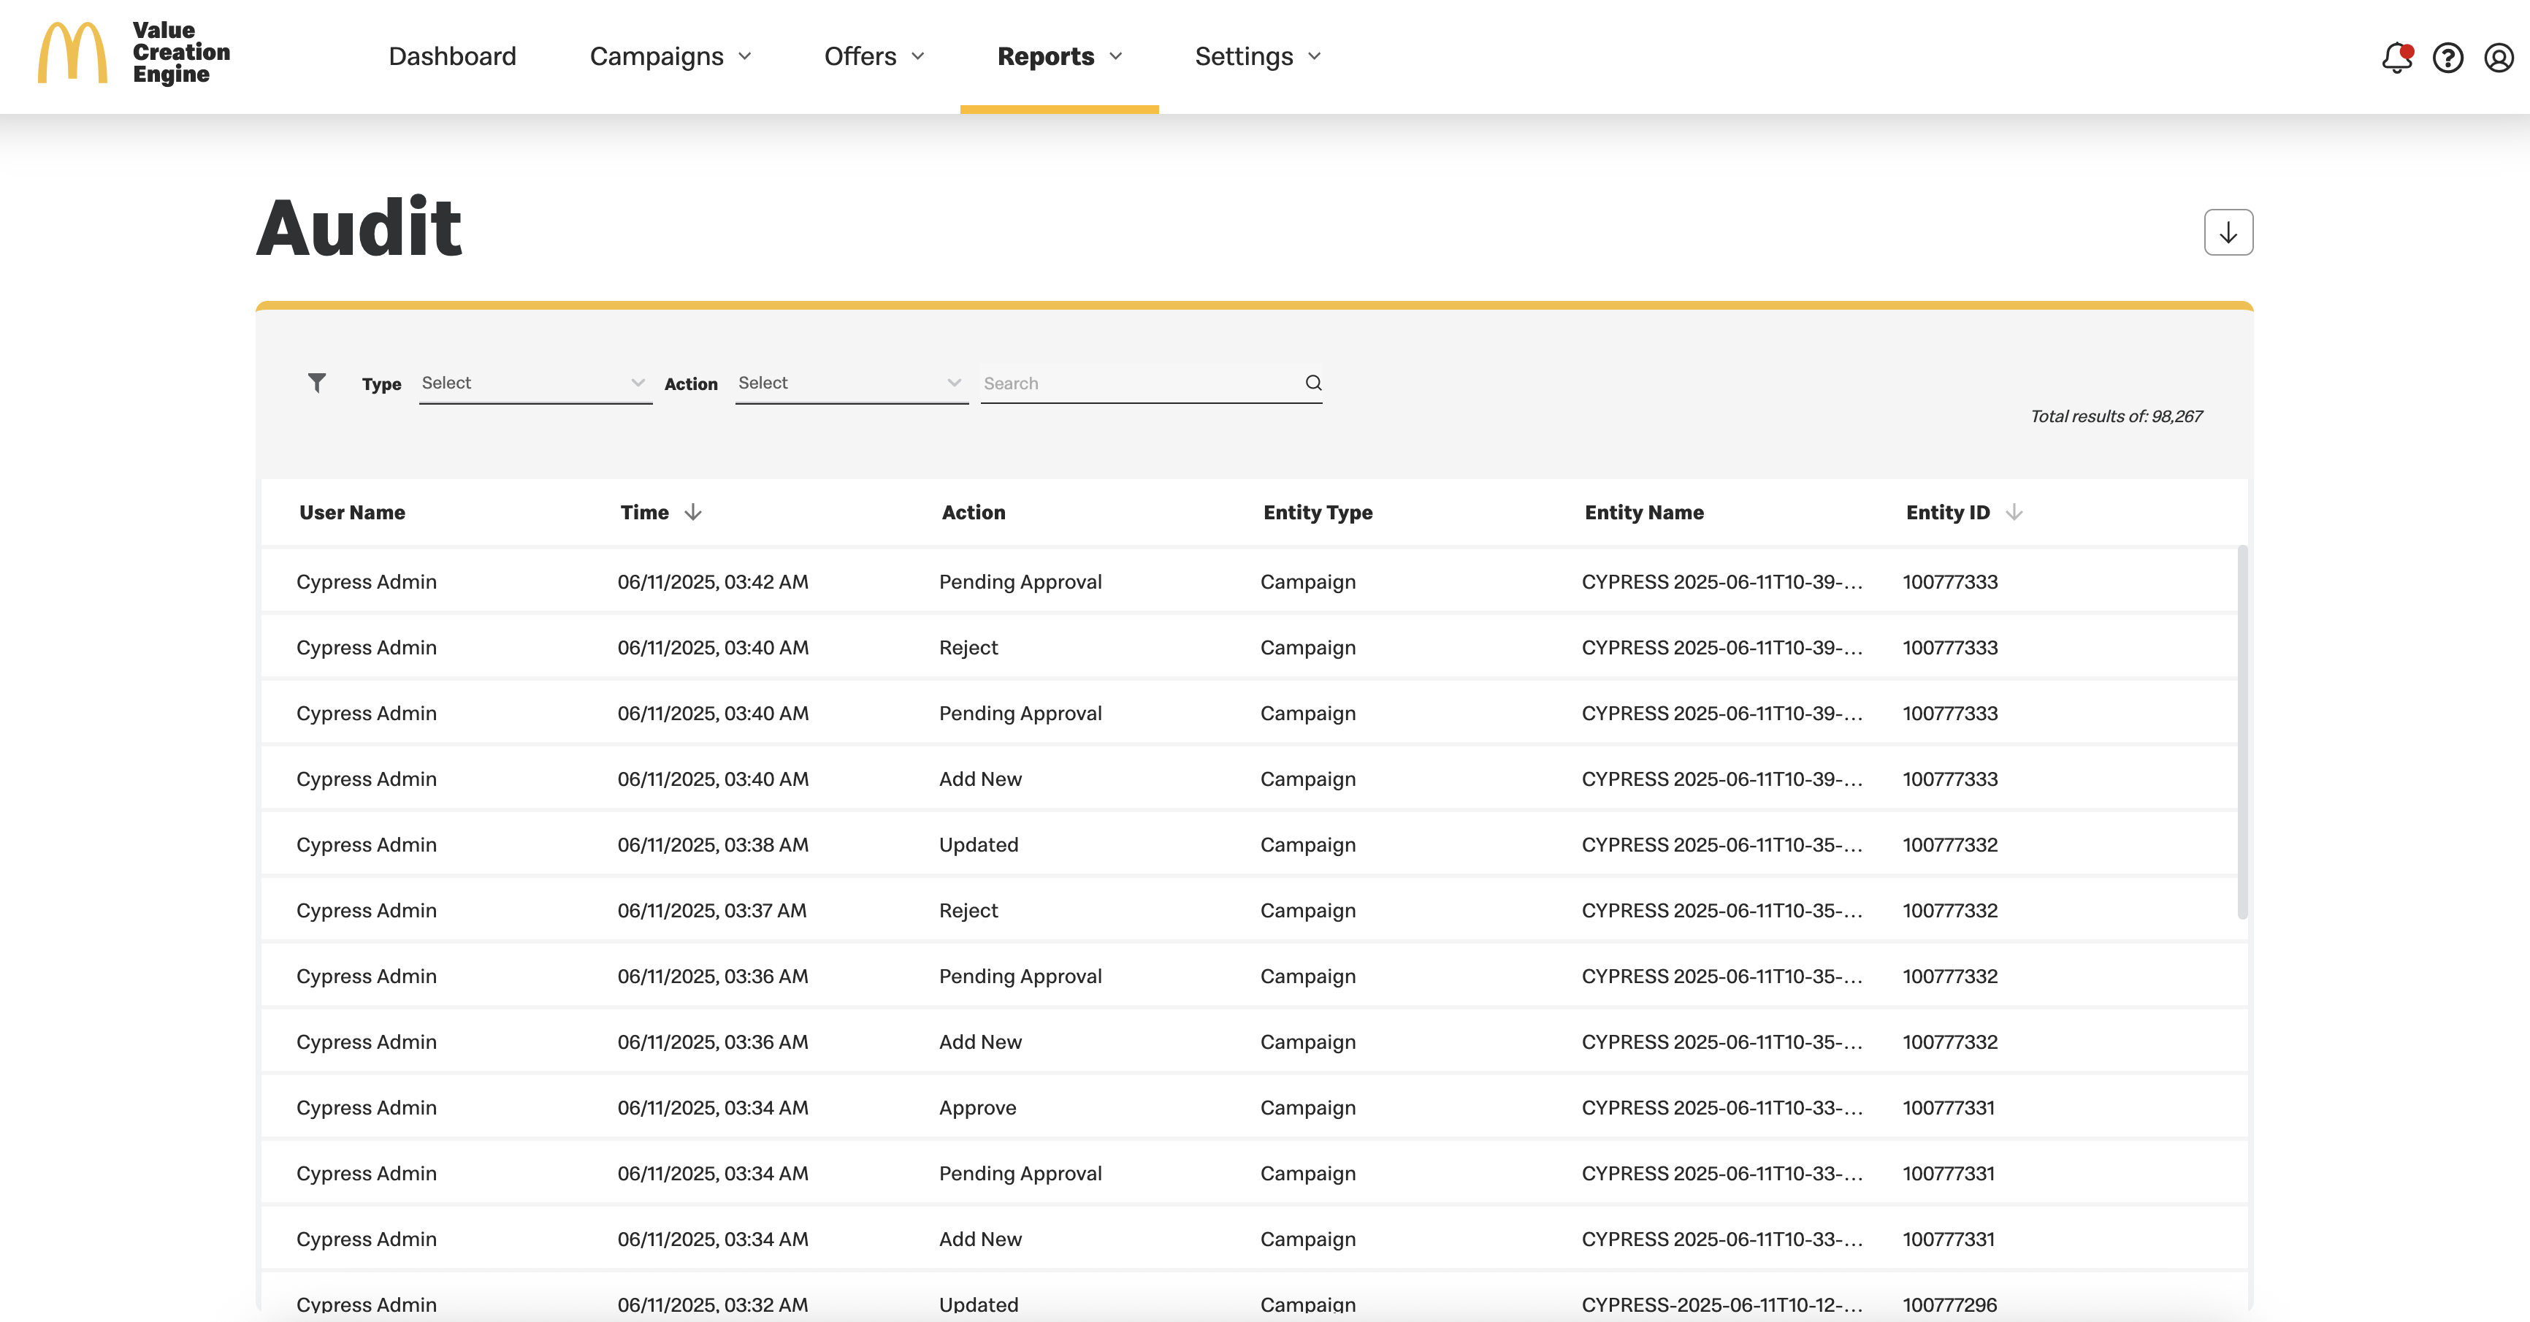
Task: Click Approve action in 03:34 AM row
Action: (x=977, y=1107)
